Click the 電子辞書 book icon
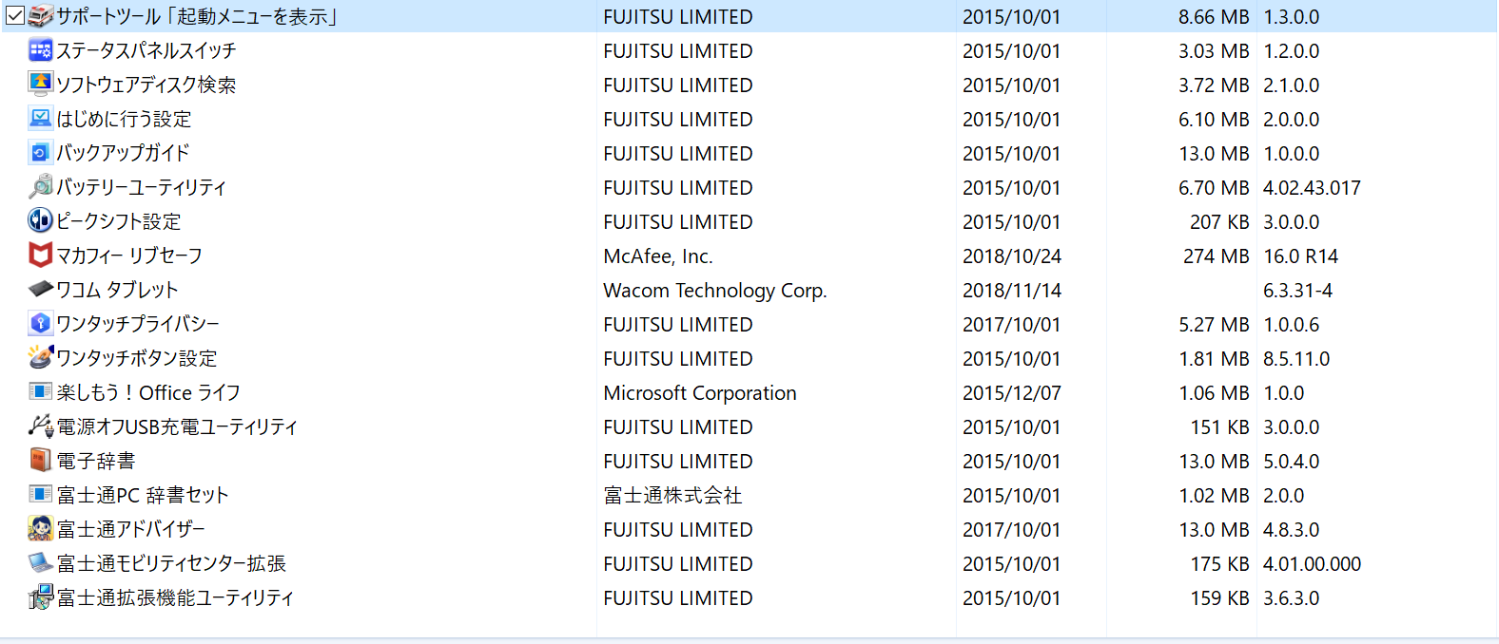 click(40, 461)
